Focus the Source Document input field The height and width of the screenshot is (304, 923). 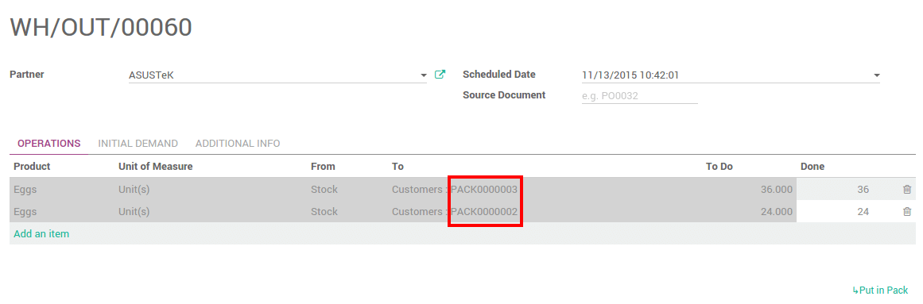coord(639,95)
